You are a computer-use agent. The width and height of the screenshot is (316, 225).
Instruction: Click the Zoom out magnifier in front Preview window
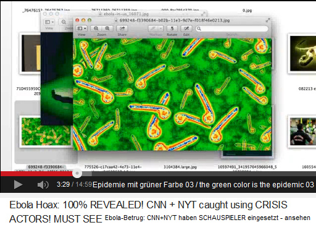96,28
